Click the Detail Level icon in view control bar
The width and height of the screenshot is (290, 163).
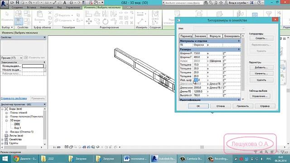pos(67,147)
